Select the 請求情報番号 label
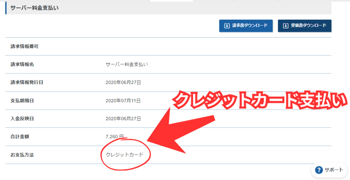Image resolution: width=350 pixels, height=180 pixels. click(24, 47)
